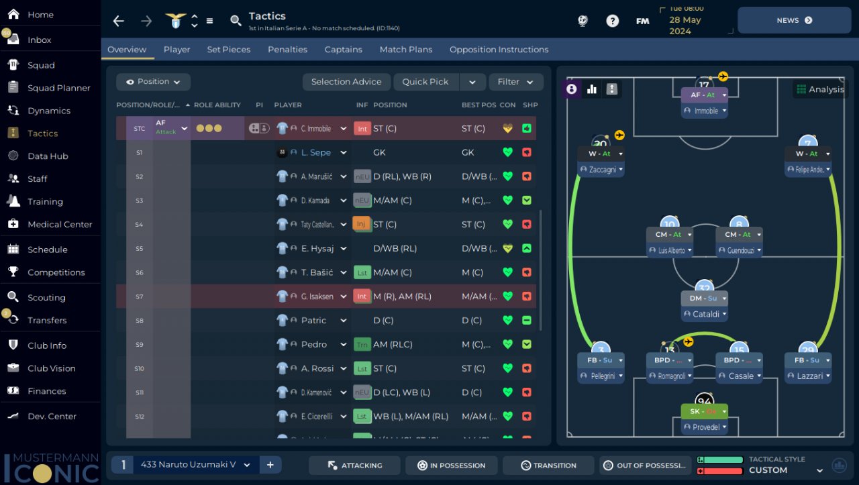Go back with the left arrow
This screenshot has width=859, height=485.
[x=119, y=21]
